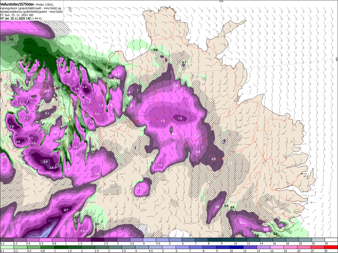
Task: Click the 15W longitude label
Action: [221, 1]
